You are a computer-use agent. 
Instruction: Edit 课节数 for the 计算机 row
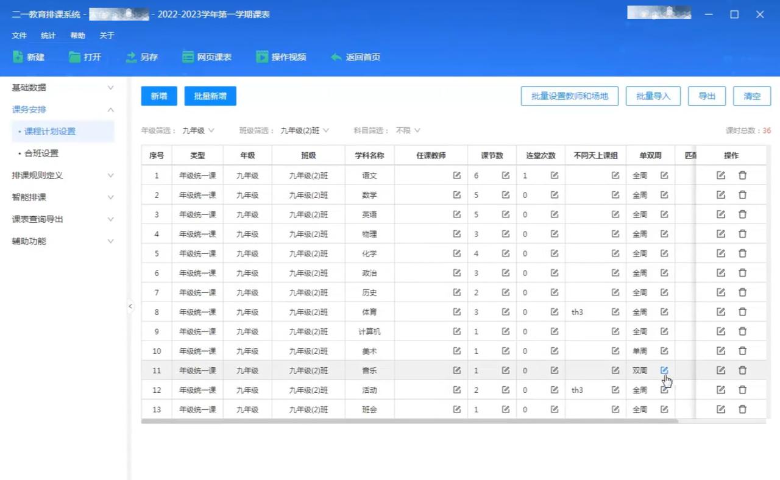click(506, 331)
